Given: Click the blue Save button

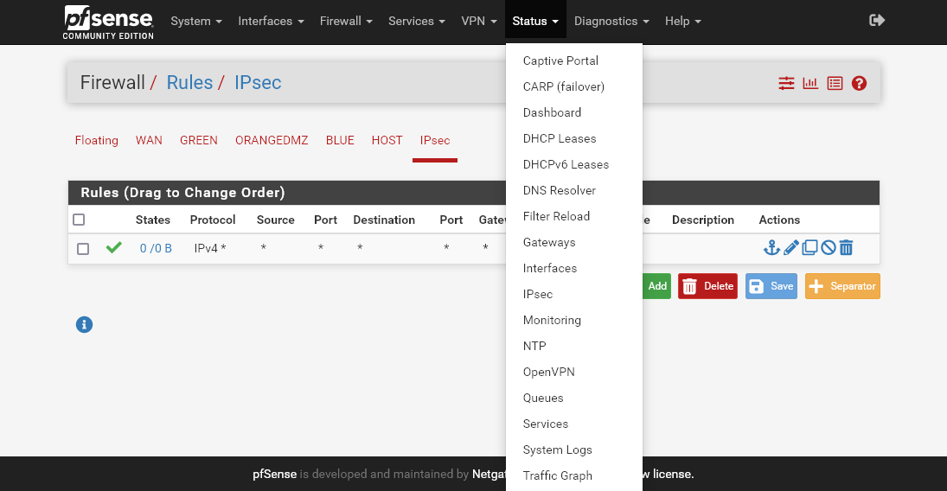Looking at the screenshot, I should click(771, 286).
